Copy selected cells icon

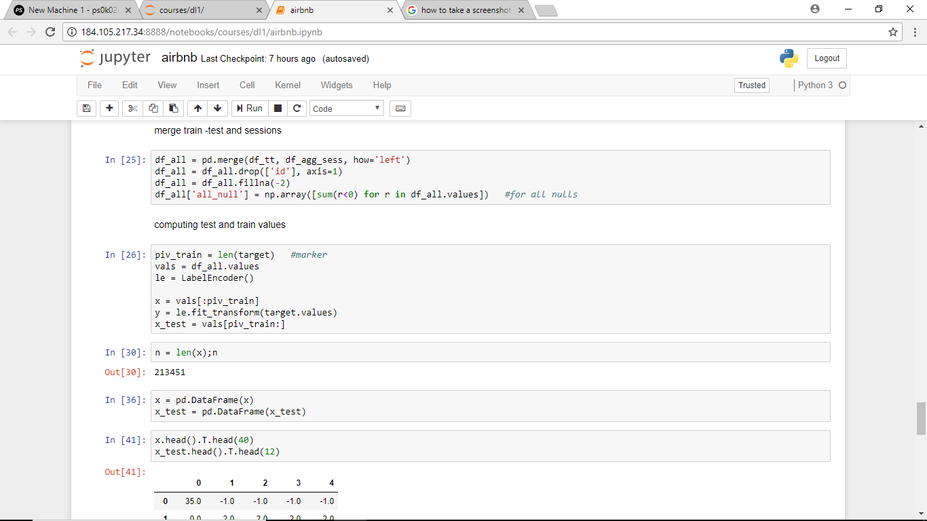[x=153, y=109]
